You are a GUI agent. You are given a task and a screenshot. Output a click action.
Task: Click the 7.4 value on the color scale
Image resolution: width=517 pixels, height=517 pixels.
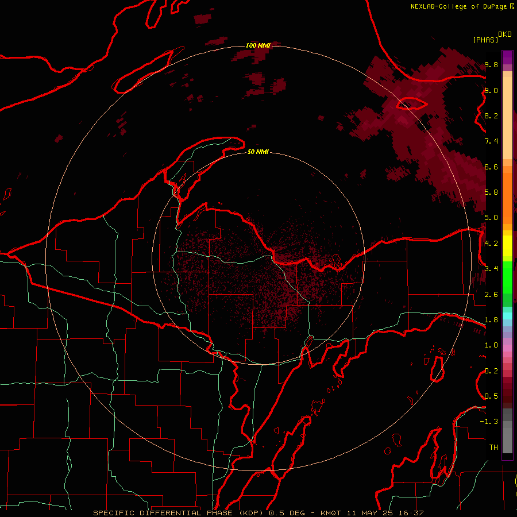tap(491, 141)
